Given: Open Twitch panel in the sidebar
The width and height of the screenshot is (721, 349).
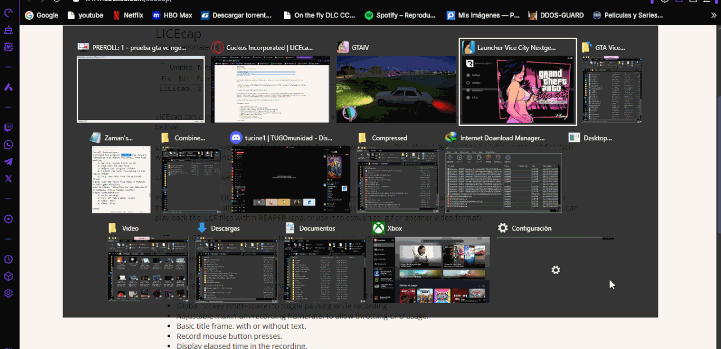Looking at the screenshot, I should click(8, 128).
